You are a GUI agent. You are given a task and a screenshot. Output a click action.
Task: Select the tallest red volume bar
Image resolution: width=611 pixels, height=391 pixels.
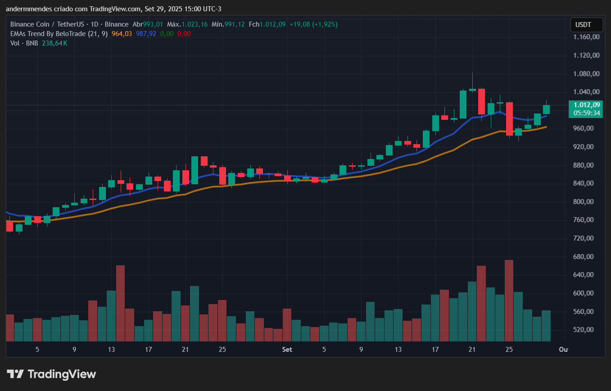[x=509, y=300]
